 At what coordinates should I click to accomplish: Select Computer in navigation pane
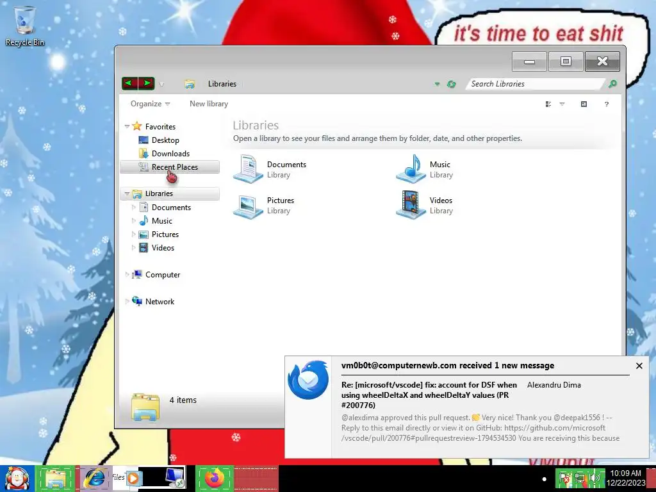point(163,274)
